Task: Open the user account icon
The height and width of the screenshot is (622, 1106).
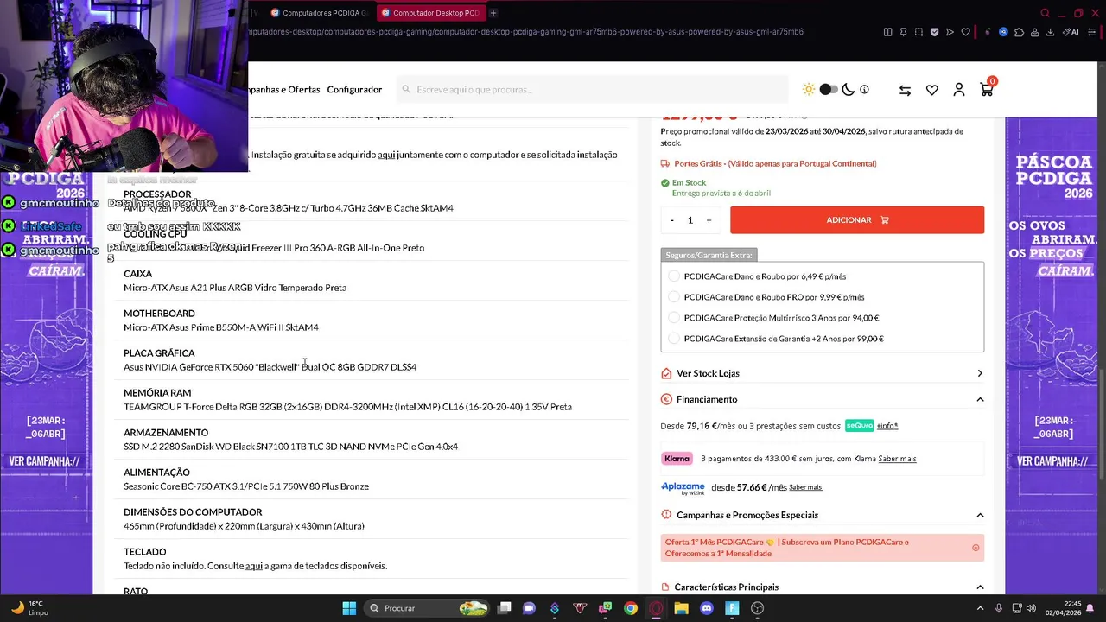Action: [959, 89]
